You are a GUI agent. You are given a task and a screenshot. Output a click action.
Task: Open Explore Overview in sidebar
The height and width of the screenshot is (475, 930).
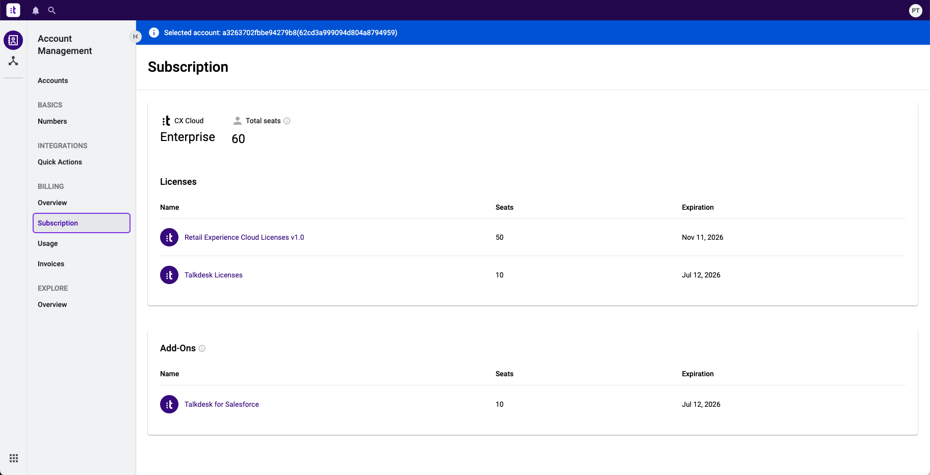coord(52,304)
